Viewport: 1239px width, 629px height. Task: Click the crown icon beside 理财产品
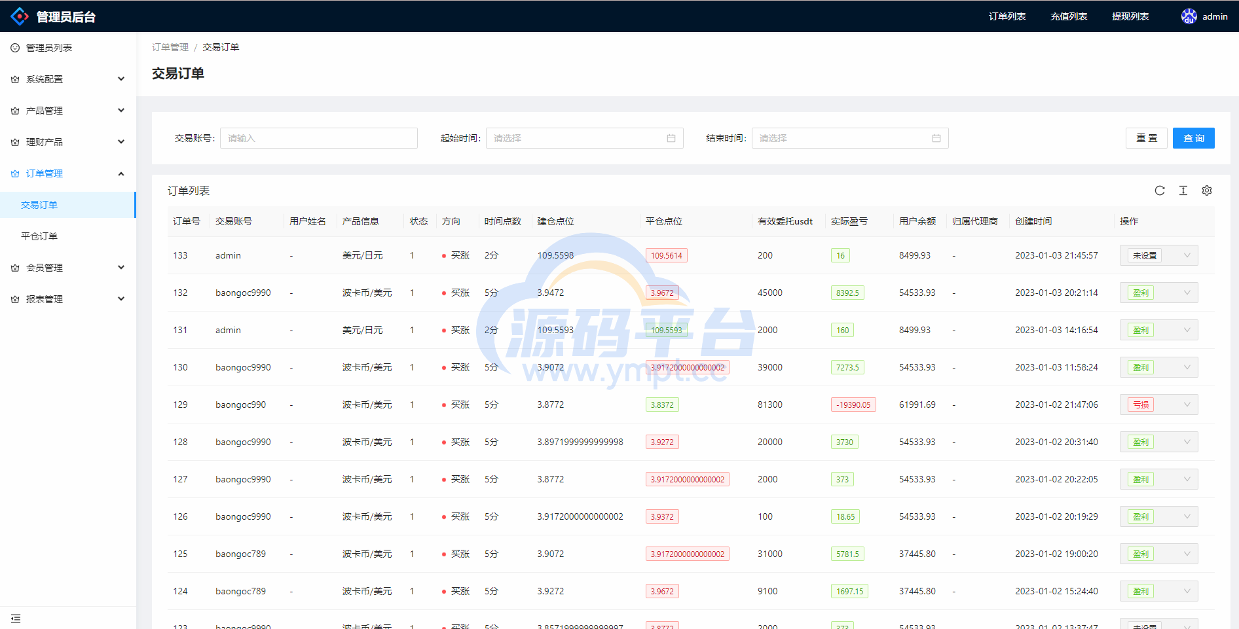(x=15, y=142)
